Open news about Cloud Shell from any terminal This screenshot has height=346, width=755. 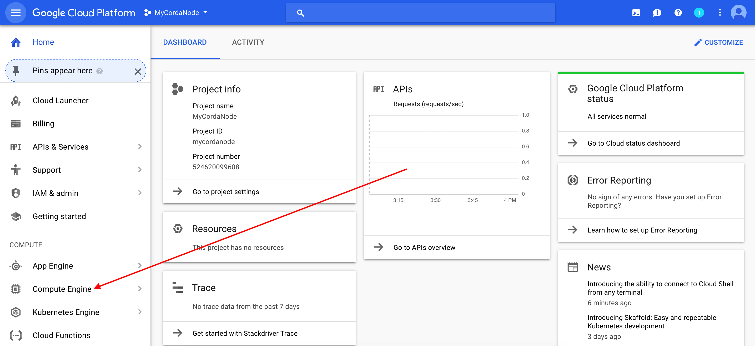click(660, 288)
